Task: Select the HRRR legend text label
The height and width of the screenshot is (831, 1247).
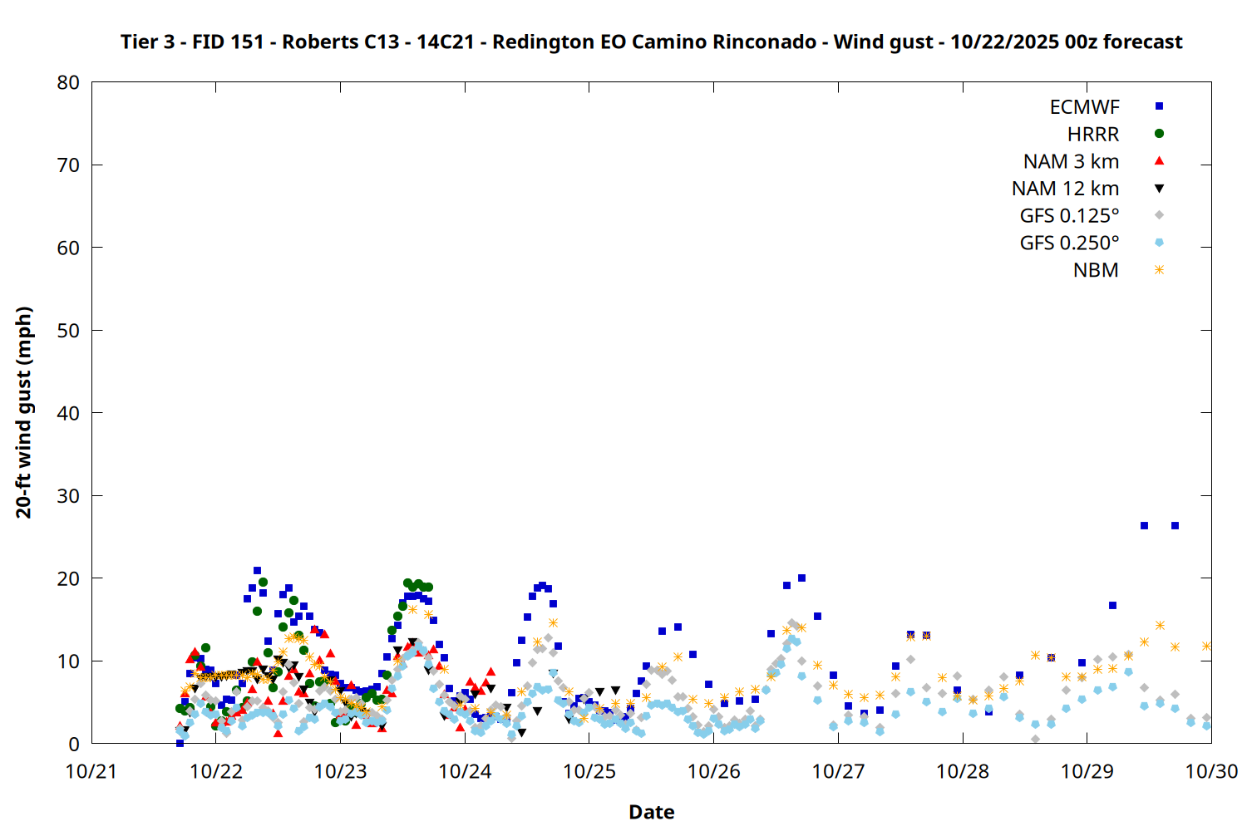Action: click(1093, 135)
